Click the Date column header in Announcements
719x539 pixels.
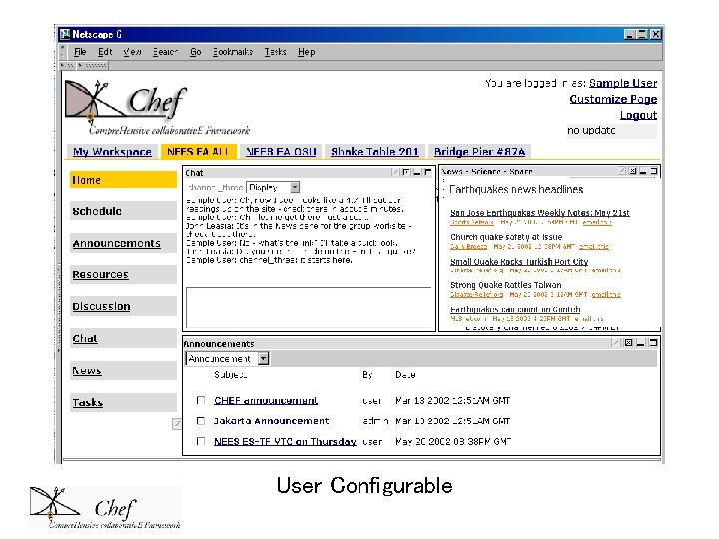(x=405, y=375)
